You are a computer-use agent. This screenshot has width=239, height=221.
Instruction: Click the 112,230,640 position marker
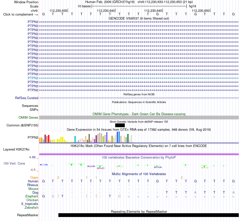(106, 11)
